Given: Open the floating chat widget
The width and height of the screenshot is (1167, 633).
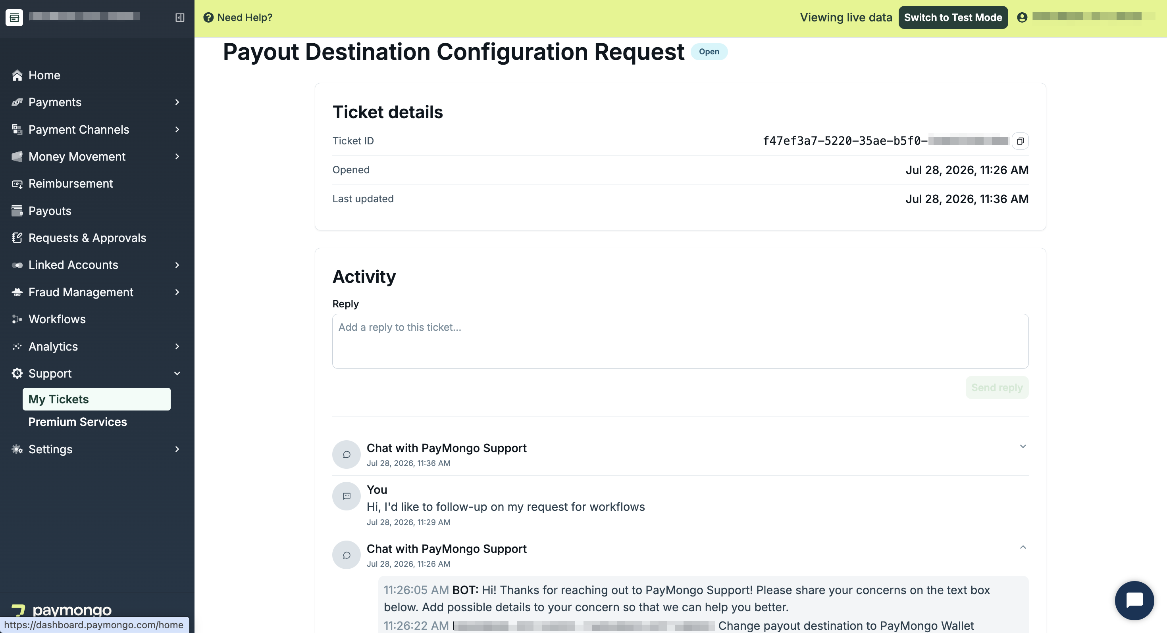Looking at the screenshot, I should pyautogui.click(x=1134, y=600).
